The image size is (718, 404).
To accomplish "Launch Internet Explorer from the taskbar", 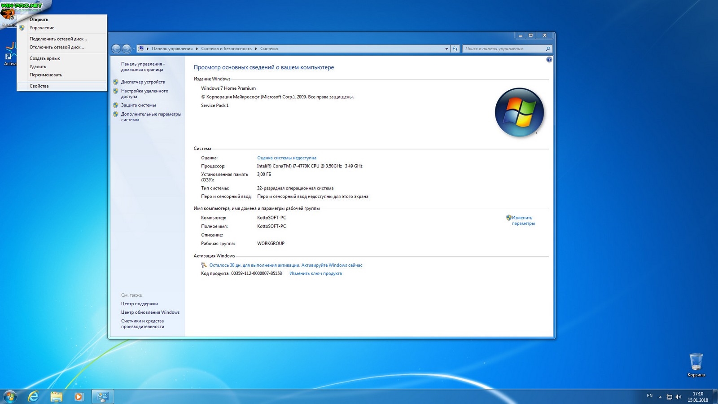I will pyautogui.click(x=33, y=396).
